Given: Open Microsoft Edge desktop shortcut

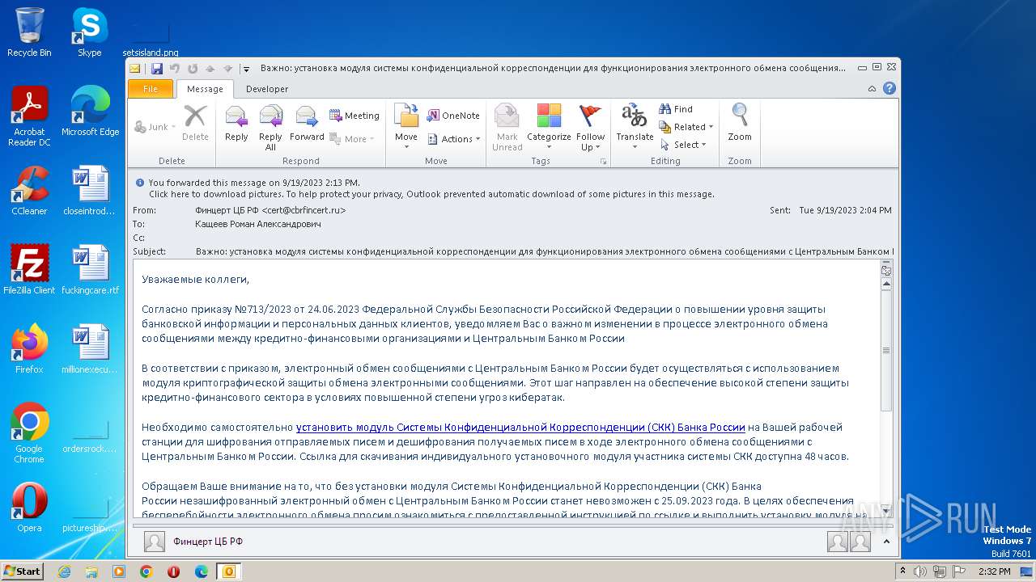Looking at the screenshot, I should 90,112.
